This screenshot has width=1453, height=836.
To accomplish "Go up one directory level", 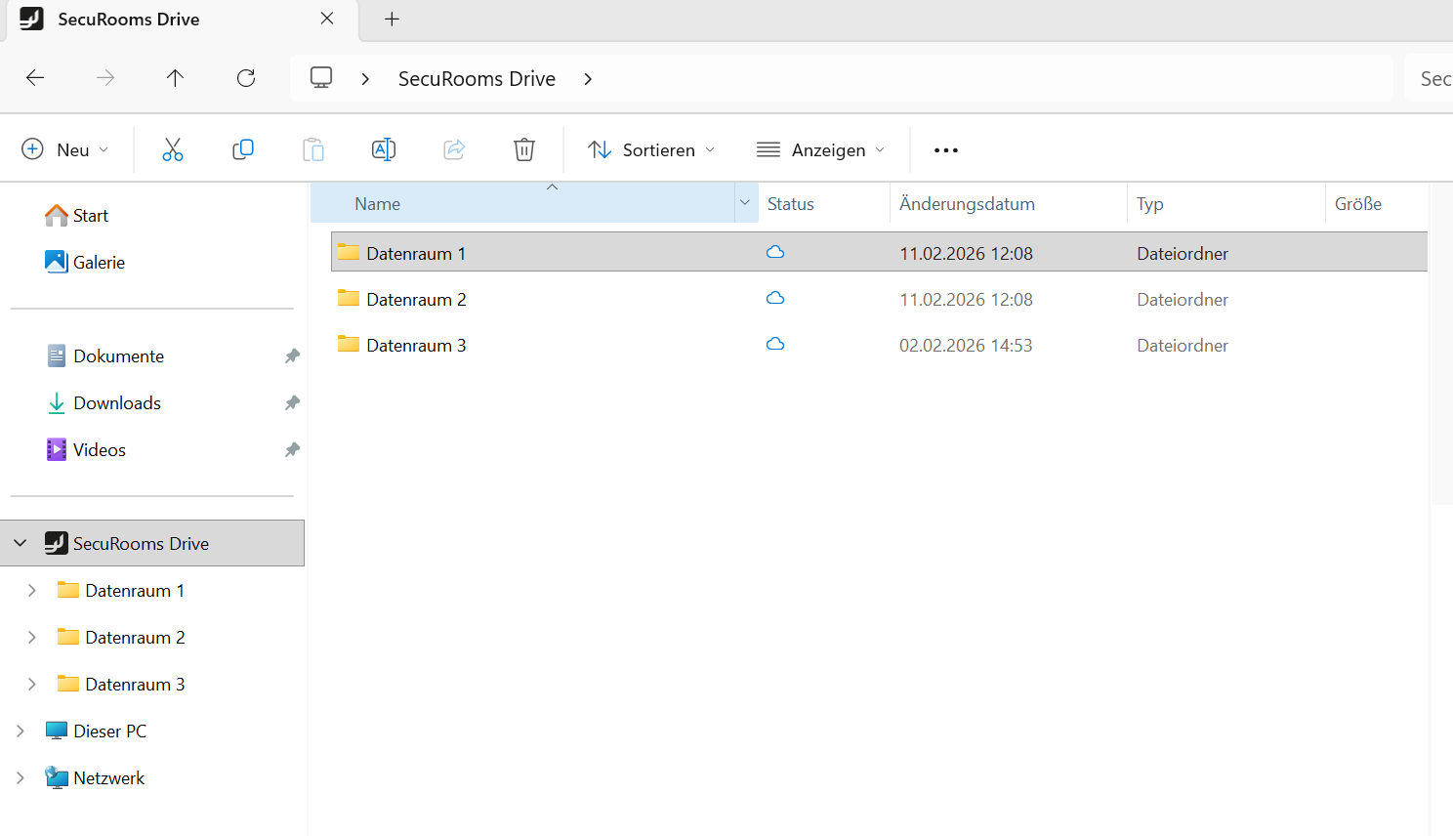I will 176,78.
